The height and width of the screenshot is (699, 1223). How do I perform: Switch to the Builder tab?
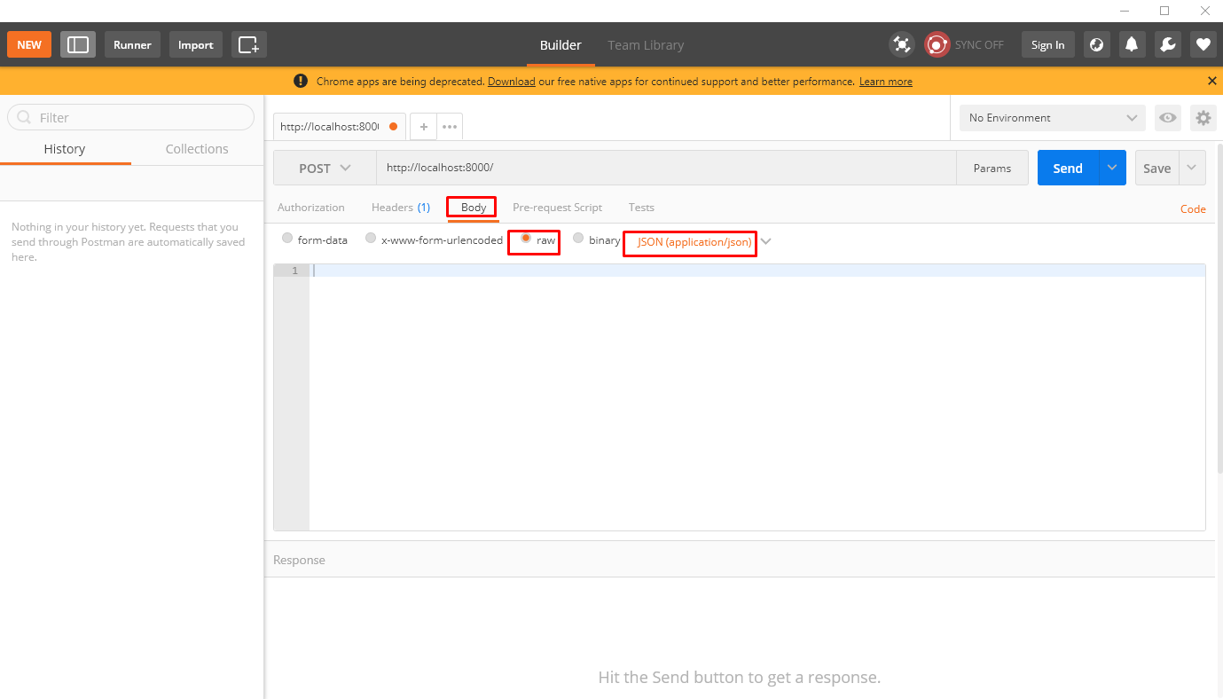[x=561, y=45]
